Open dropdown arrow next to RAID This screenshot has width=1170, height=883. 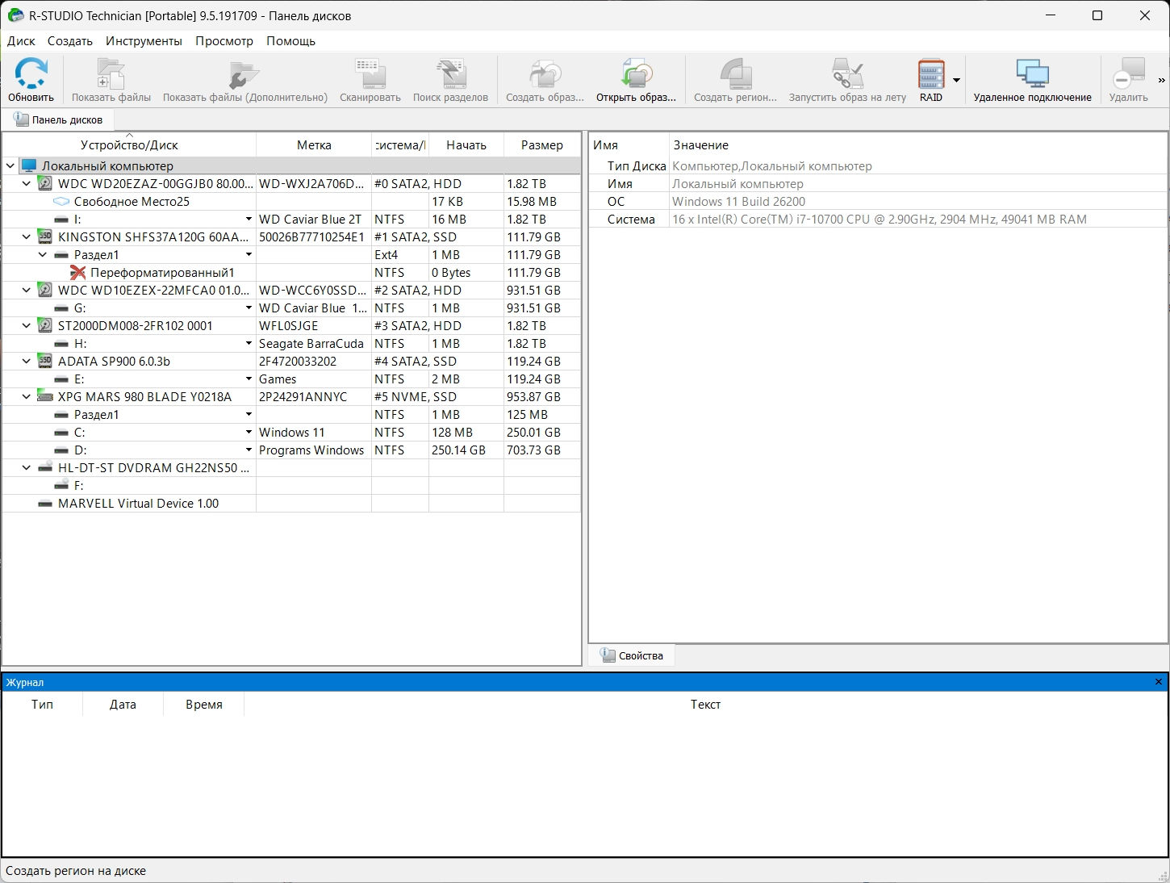tap(956, 80)
